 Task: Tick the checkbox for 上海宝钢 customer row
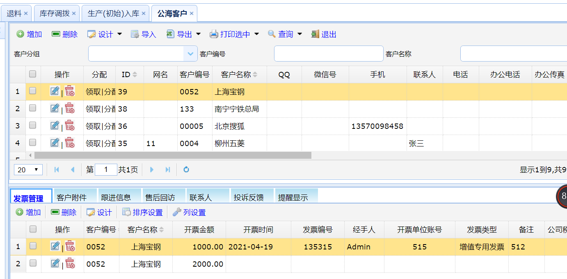tap(33, 91)
